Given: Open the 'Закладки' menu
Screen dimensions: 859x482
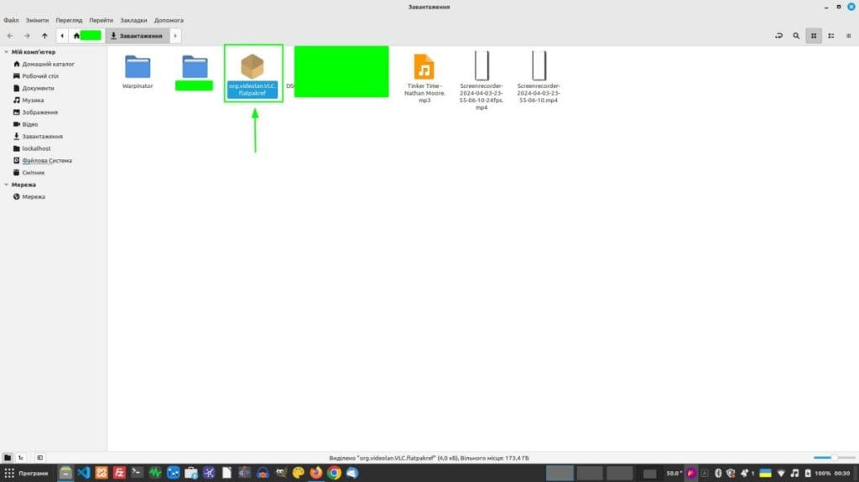Looking at the screenshot, I should [x=134, y=20].
